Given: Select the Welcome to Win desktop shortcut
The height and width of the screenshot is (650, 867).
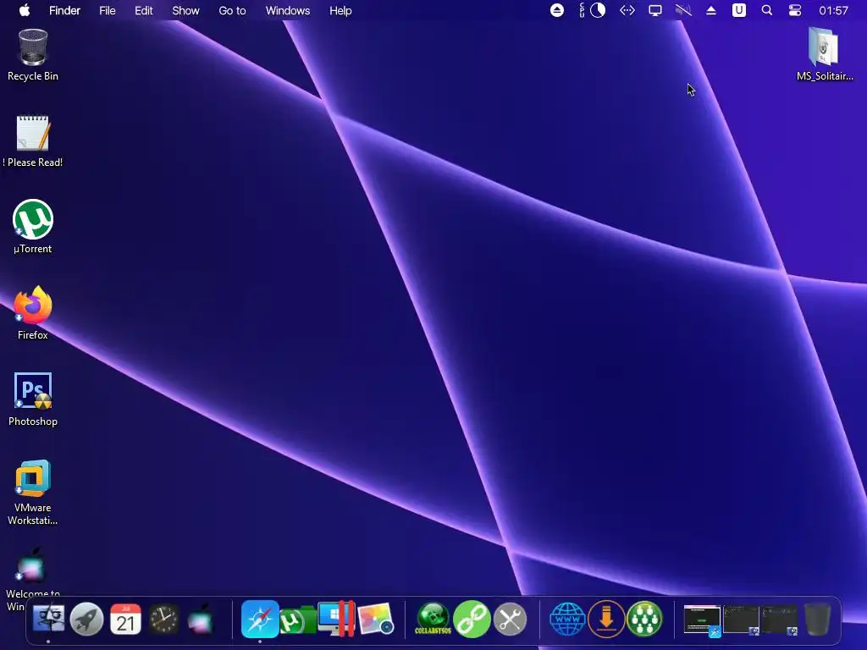Looking at the screenshot, I should point(33,577).
